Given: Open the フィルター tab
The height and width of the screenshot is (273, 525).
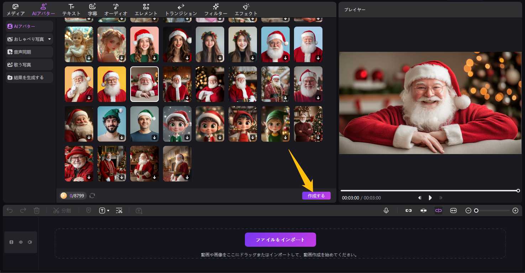Looking at the screenshot, I should tap(216, 10).
